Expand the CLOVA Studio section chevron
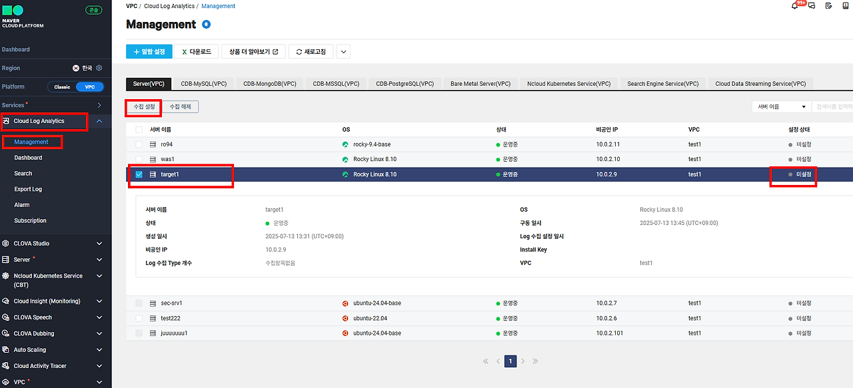The height and width of the screenshot is (388, 853). (99, 244)
